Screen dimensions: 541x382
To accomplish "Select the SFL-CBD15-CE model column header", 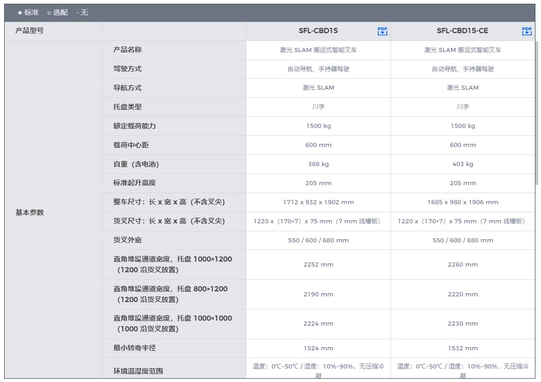I will pyautogui.click(x=462, y=31).
